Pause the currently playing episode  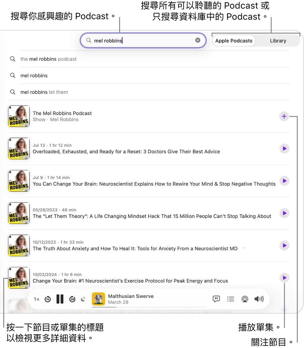tap(60, 299)
